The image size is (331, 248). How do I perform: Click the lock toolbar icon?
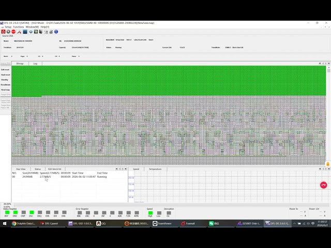pos(51,32)
